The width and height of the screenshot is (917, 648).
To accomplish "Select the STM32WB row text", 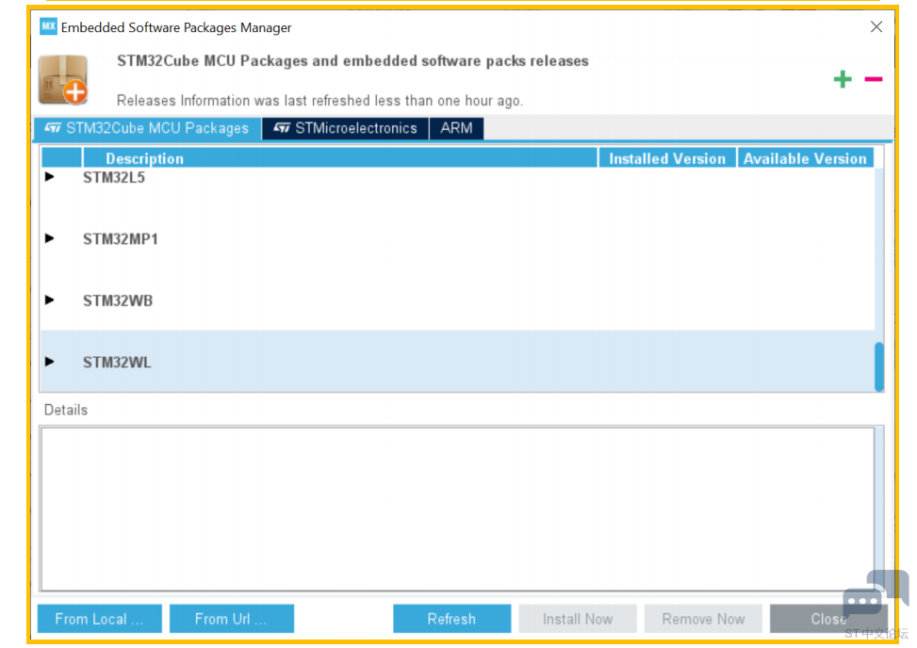I will (118, 300).
